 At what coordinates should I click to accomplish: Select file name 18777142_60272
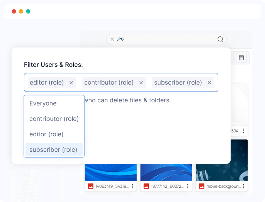coord(167,186)
